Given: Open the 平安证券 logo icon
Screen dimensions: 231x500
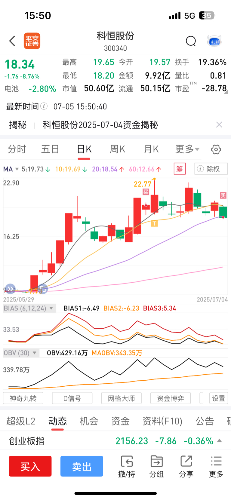Looking at the screenshot, I should (32, 41).
